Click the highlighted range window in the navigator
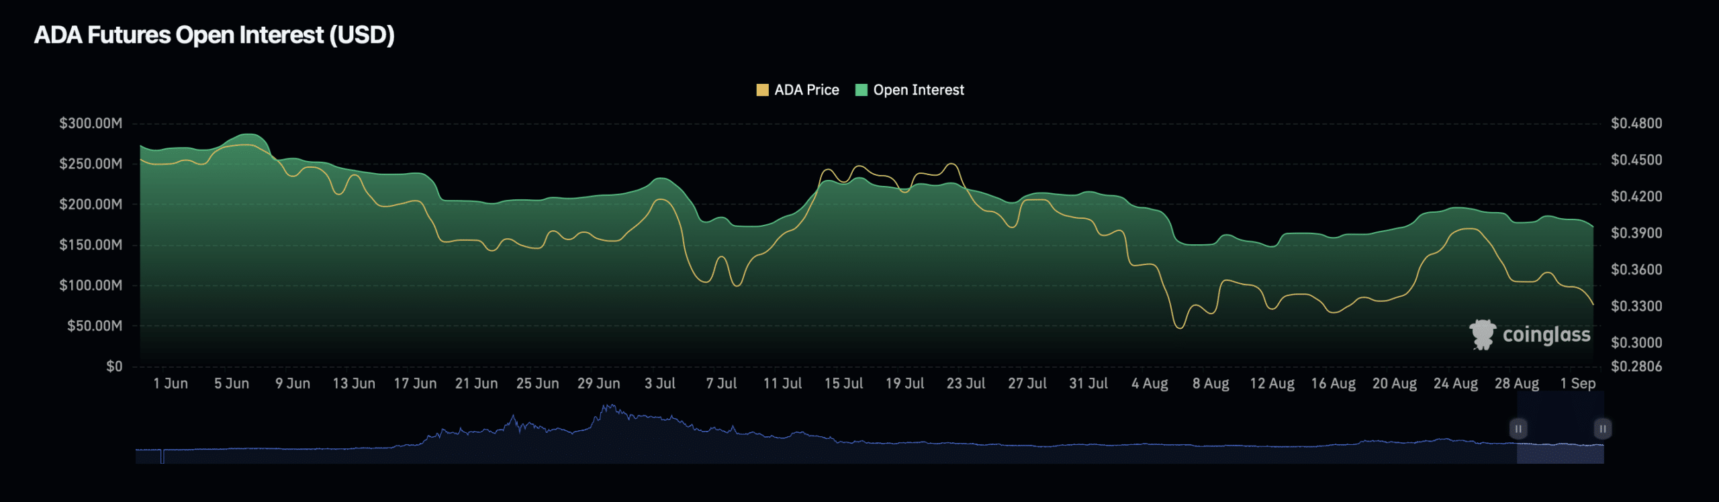This screenshot has height=502, width=1719. 1560,427
